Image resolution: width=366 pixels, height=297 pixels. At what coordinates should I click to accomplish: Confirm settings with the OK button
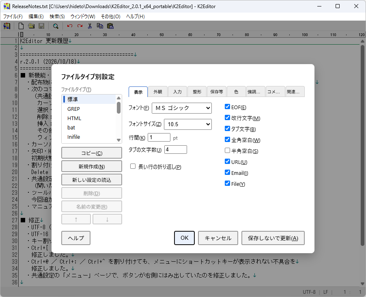point(184,238)
